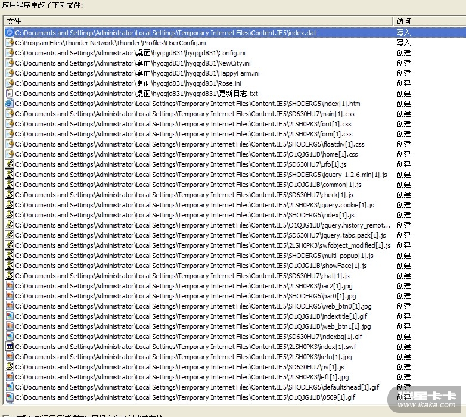Select the SHODERG5\index[1].js path
The height and width of the screenshot is (417, 466).
tap(185, 214)
